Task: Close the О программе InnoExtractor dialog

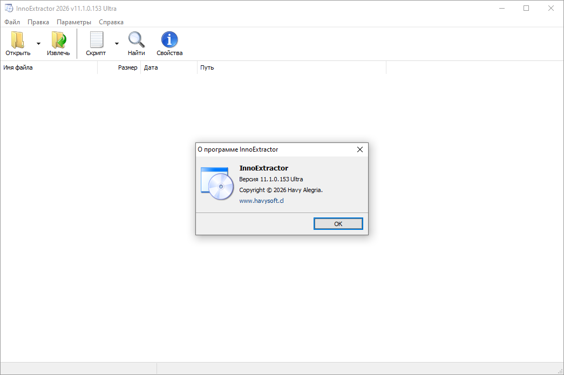Action: click(x=360, y=149)
